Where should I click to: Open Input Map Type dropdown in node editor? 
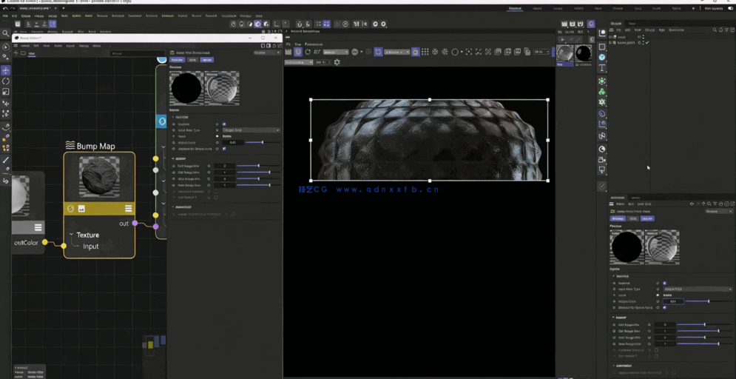(251, 130)
